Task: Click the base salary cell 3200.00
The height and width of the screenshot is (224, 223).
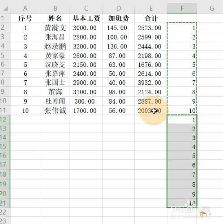Action: click(86, 46)
